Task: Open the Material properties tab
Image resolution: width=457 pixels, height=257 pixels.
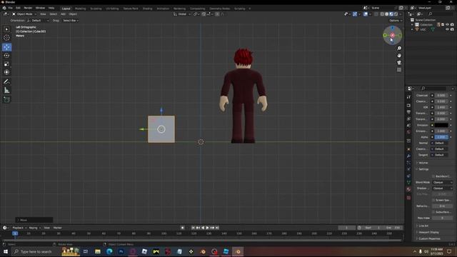Action: 408,189
